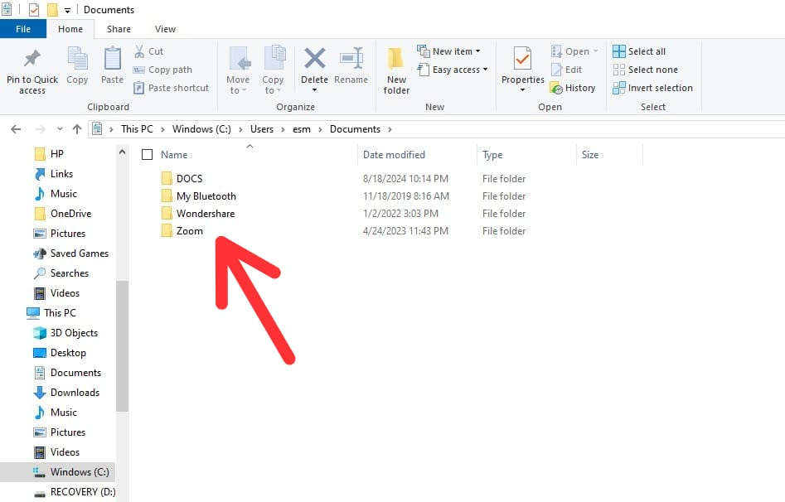The width and height of the screenshot is (785, 502).
Task: Click the Copy to icon
Action: pyautogui.click(x=274, y=58)
